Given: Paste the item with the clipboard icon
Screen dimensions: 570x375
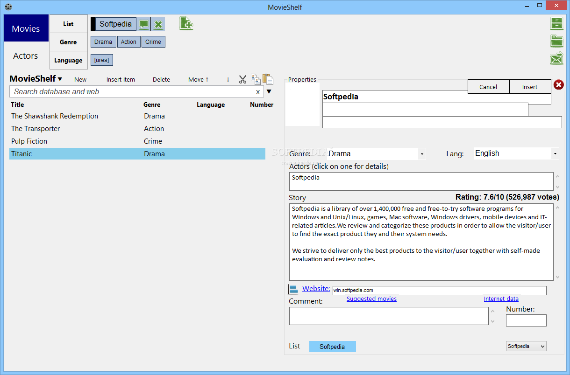Looking at the screenshot, I should (268, 79).
